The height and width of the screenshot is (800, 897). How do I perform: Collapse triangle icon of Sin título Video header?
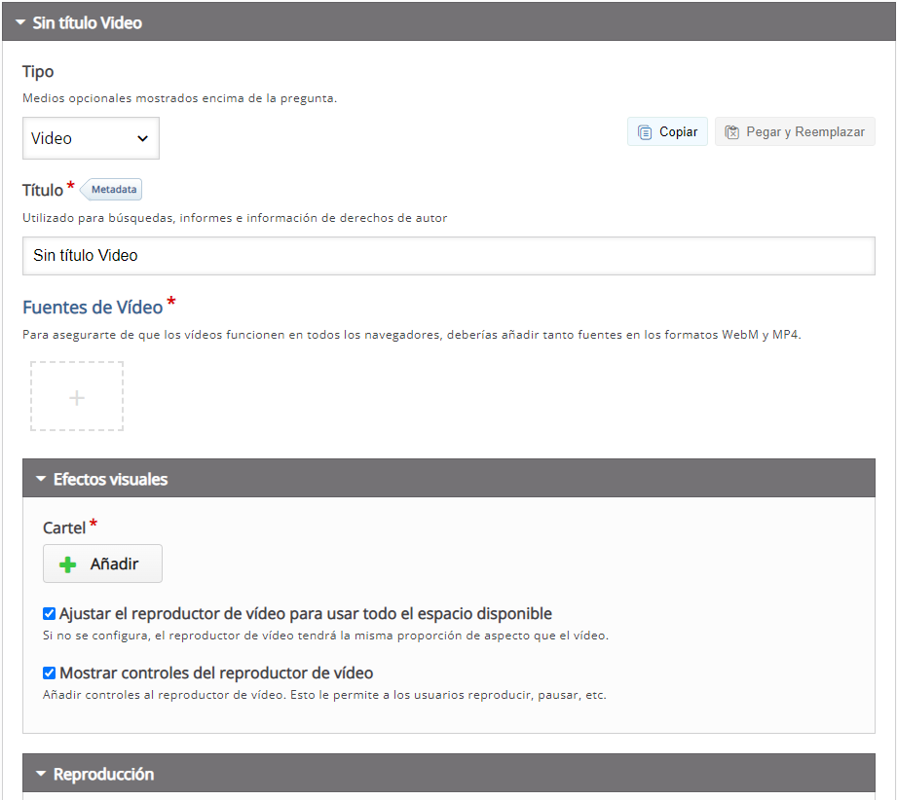[x=20, y=22]
